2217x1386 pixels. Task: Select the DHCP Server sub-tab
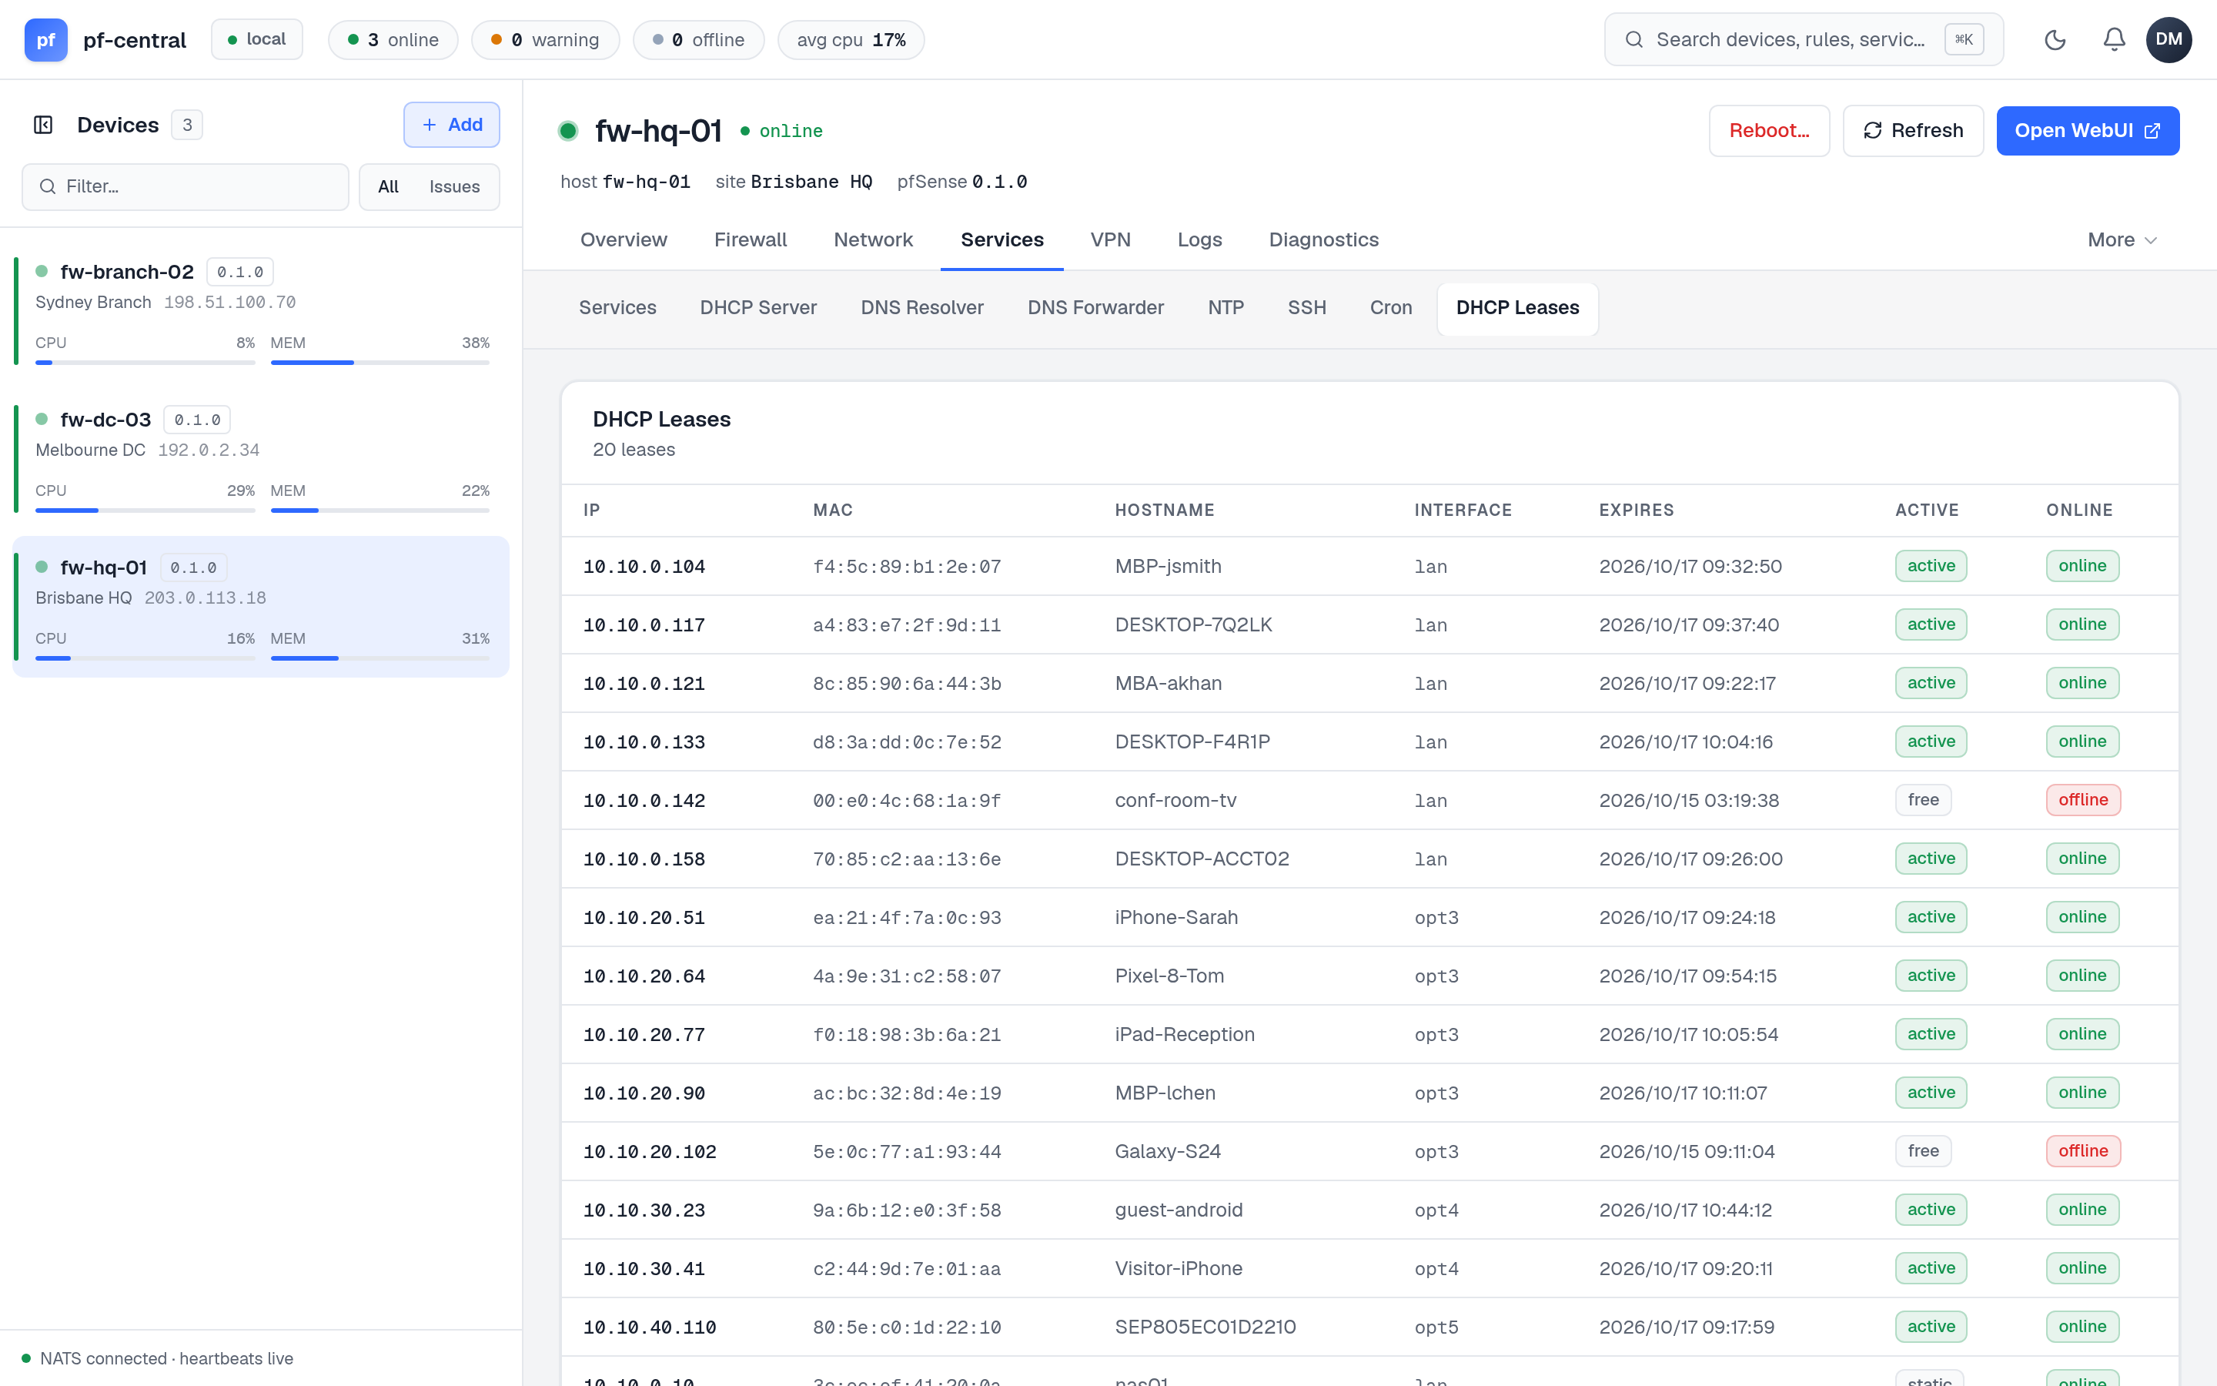tap(757, 308)
